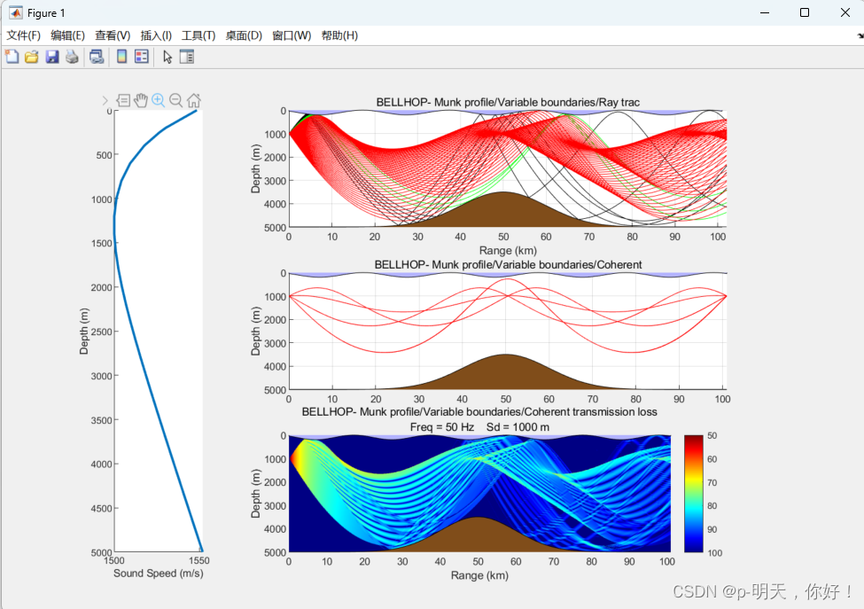Minimize the Figure 1 window

(x=764, y=12)
